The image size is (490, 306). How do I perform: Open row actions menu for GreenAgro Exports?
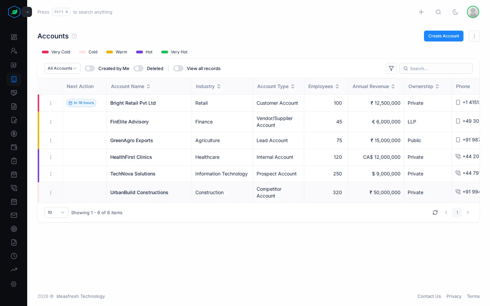click(x=51, y=140)
